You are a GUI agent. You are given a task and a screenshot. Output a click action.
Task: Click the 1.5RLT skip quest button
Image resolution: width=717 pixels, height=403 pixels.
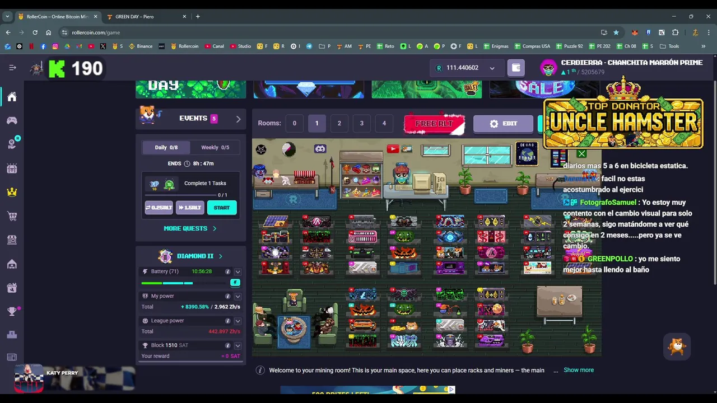190,208
